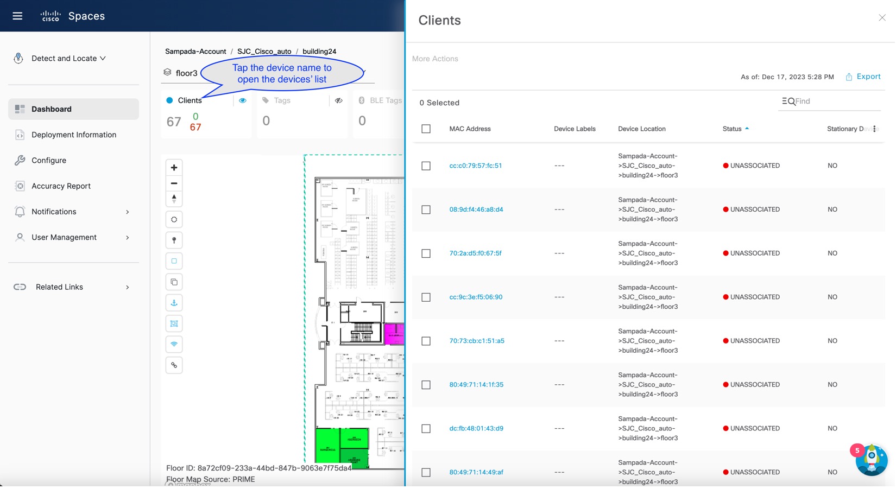
Task: Open the Detect and Locate dropdown
Action: pos(68,58)
